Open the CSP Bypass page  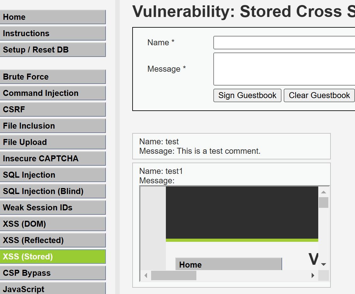(53, 273)
